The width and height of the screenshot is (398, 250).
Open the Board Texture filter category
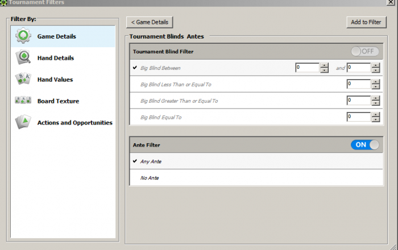(x=58, y=101)
